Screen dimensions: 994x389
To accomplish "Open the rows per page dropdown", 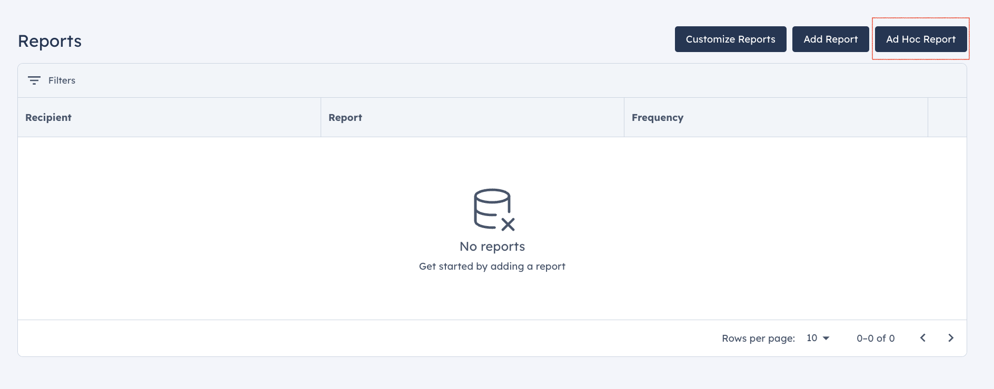I will tap(818, 338).
